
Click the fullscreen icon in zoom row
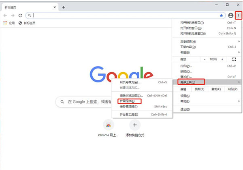pyautogui.click(x=234, y=59)
